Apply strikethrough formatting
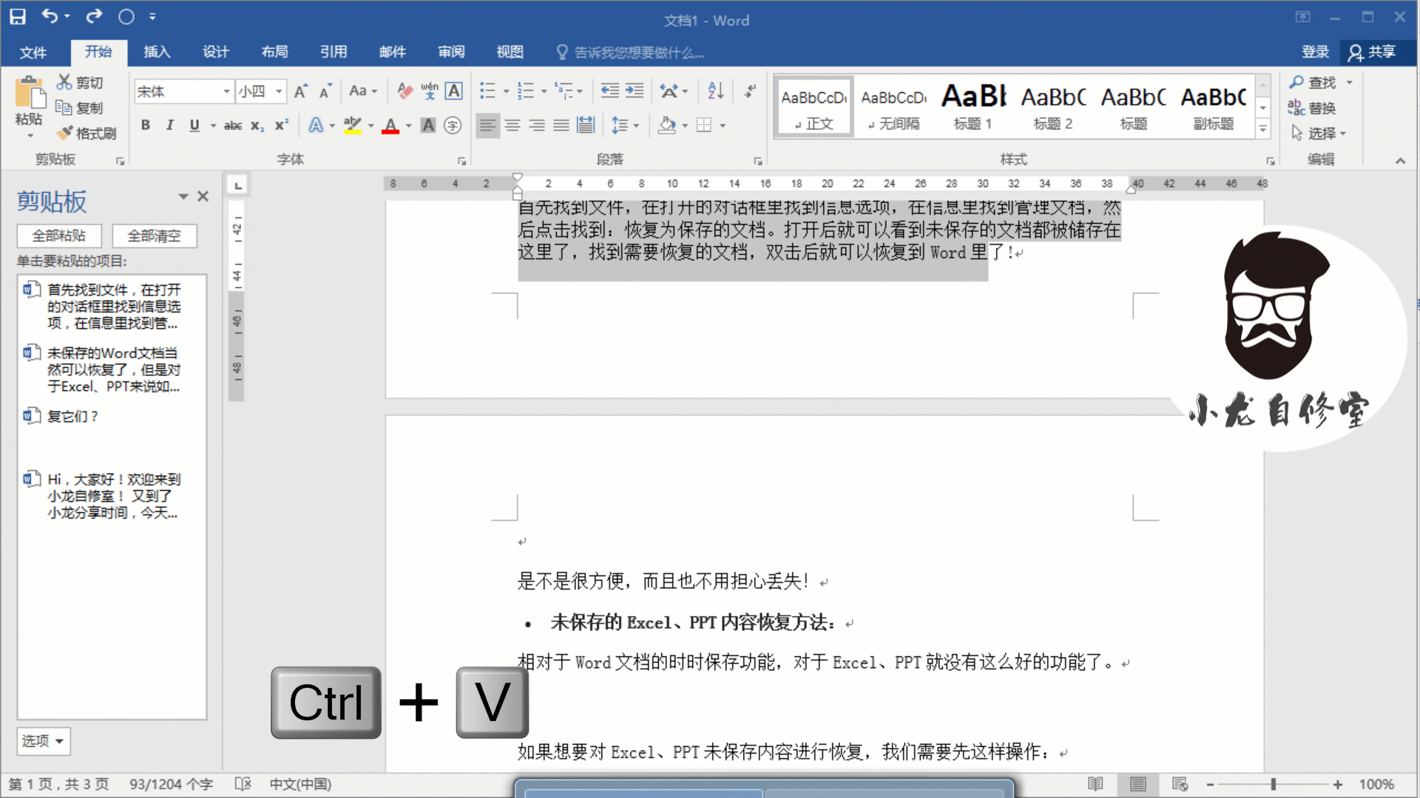1420x798 pixels. pyautogui.click(x=233, y=126)
